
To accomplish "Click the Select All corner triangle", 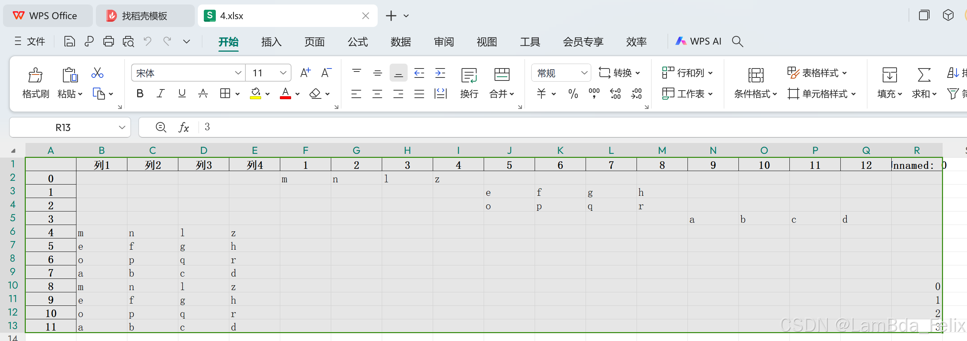I will [13, 151].
